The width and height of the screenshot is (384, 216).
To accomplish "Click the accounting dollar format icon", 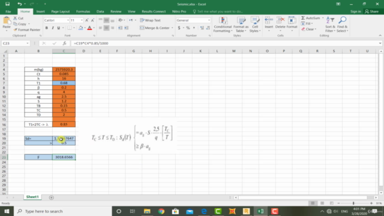I will point(179,28).
